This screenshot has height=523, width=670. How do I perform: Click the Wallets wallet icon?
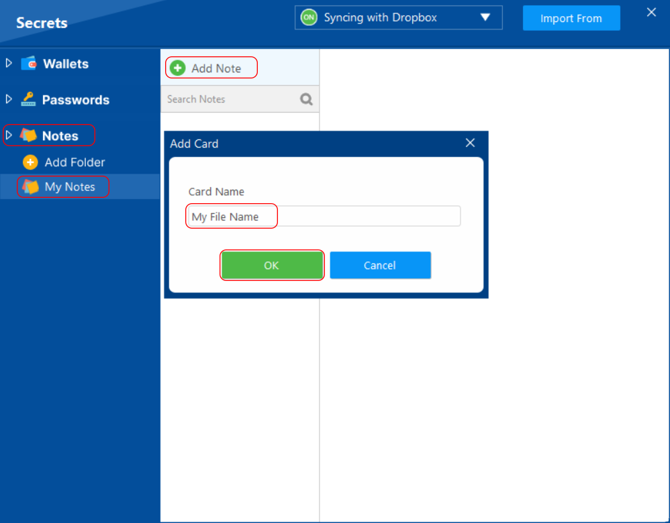pos(29,64)
